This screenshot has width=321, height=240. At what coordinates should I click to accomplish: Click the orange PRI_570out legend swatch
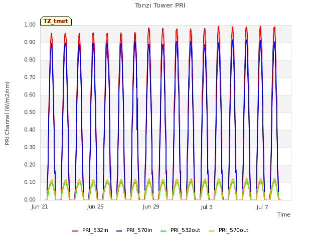tap(211, 231)
